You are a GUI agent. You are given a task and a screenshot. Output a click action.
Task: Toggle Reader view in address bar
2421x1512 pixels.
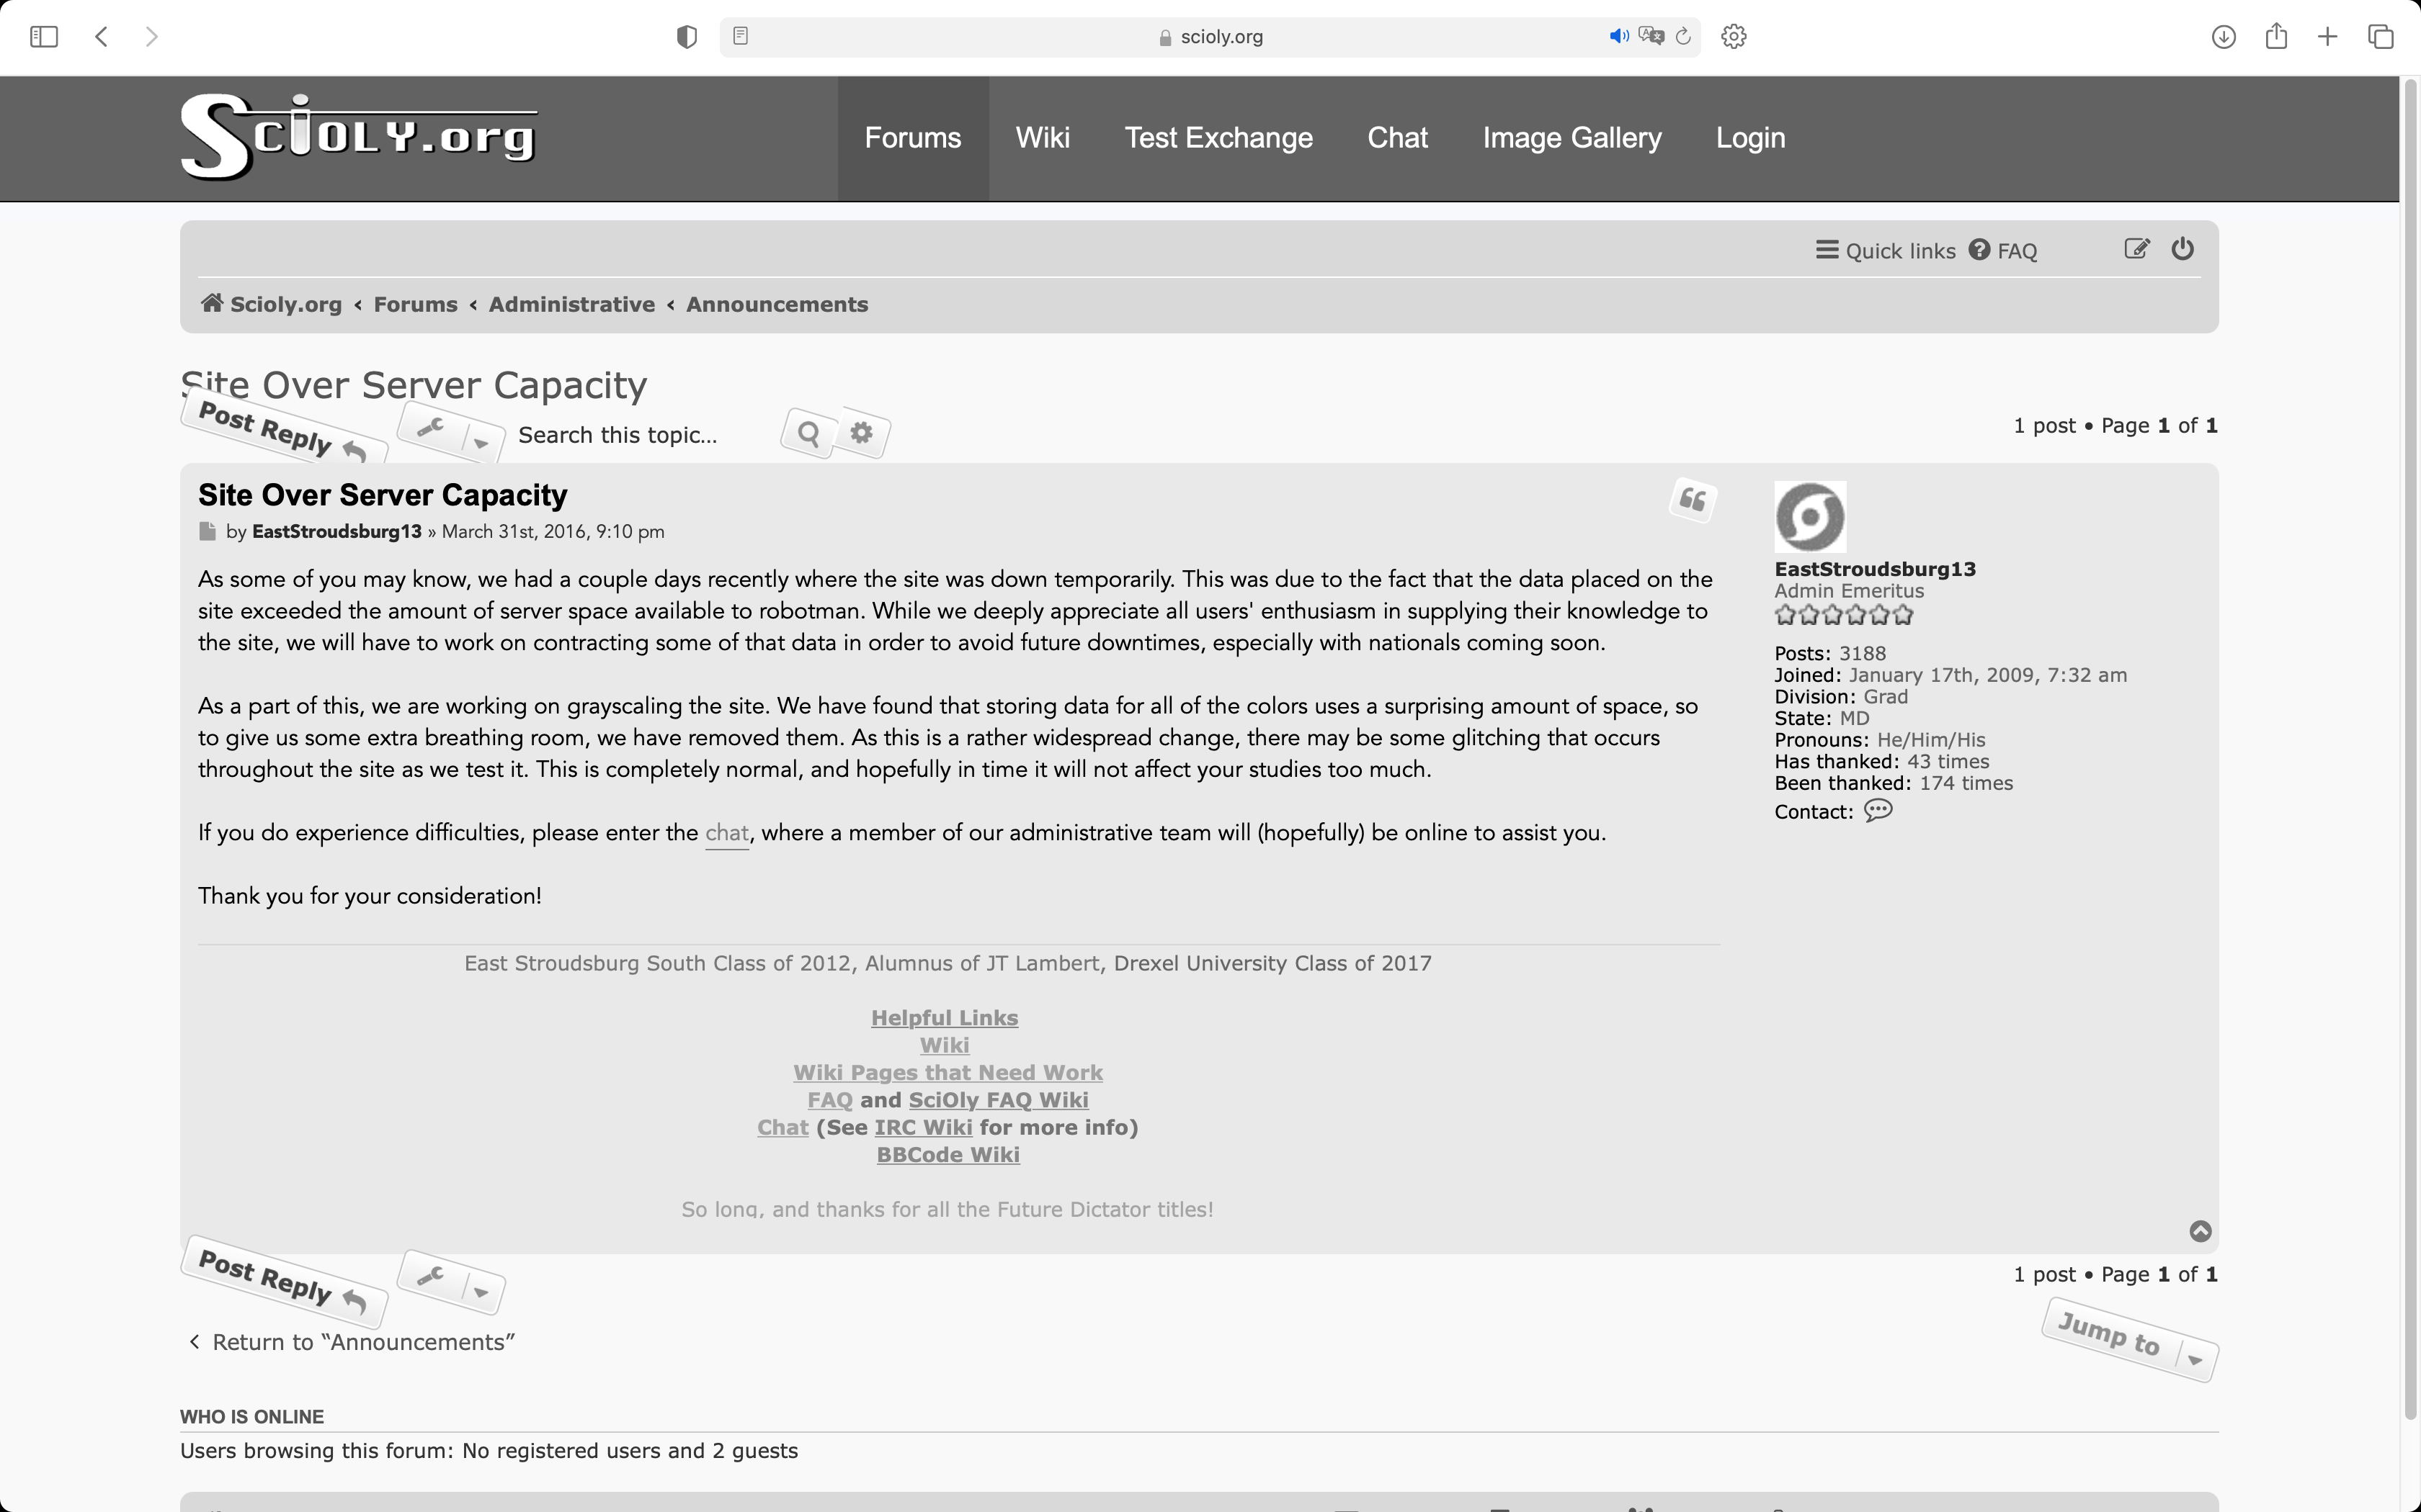740,37
